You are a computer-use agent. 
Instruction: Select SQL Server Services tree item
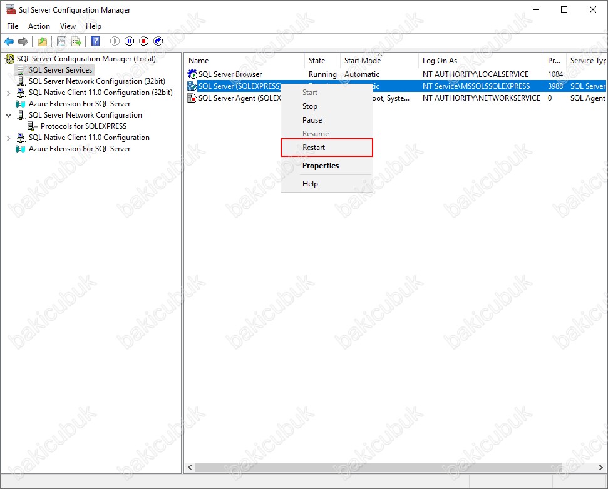coord(61,70)
